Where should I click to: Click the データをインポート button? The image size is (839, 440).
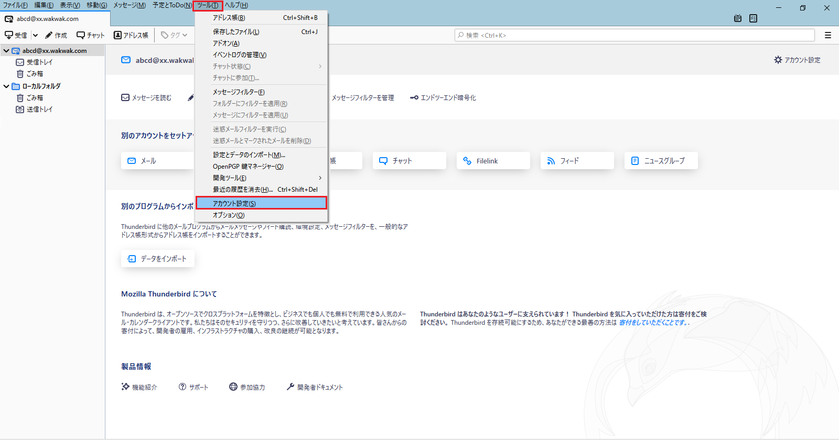point(158,259)
